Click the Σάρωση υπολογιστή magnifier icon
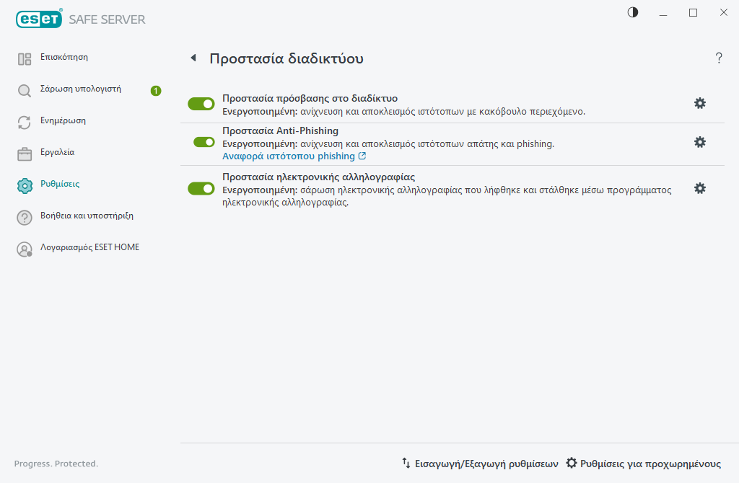Screen dimensions: 739x483 (x=25, y=91)
